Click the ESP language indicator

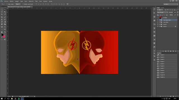[x=169, y=99]
